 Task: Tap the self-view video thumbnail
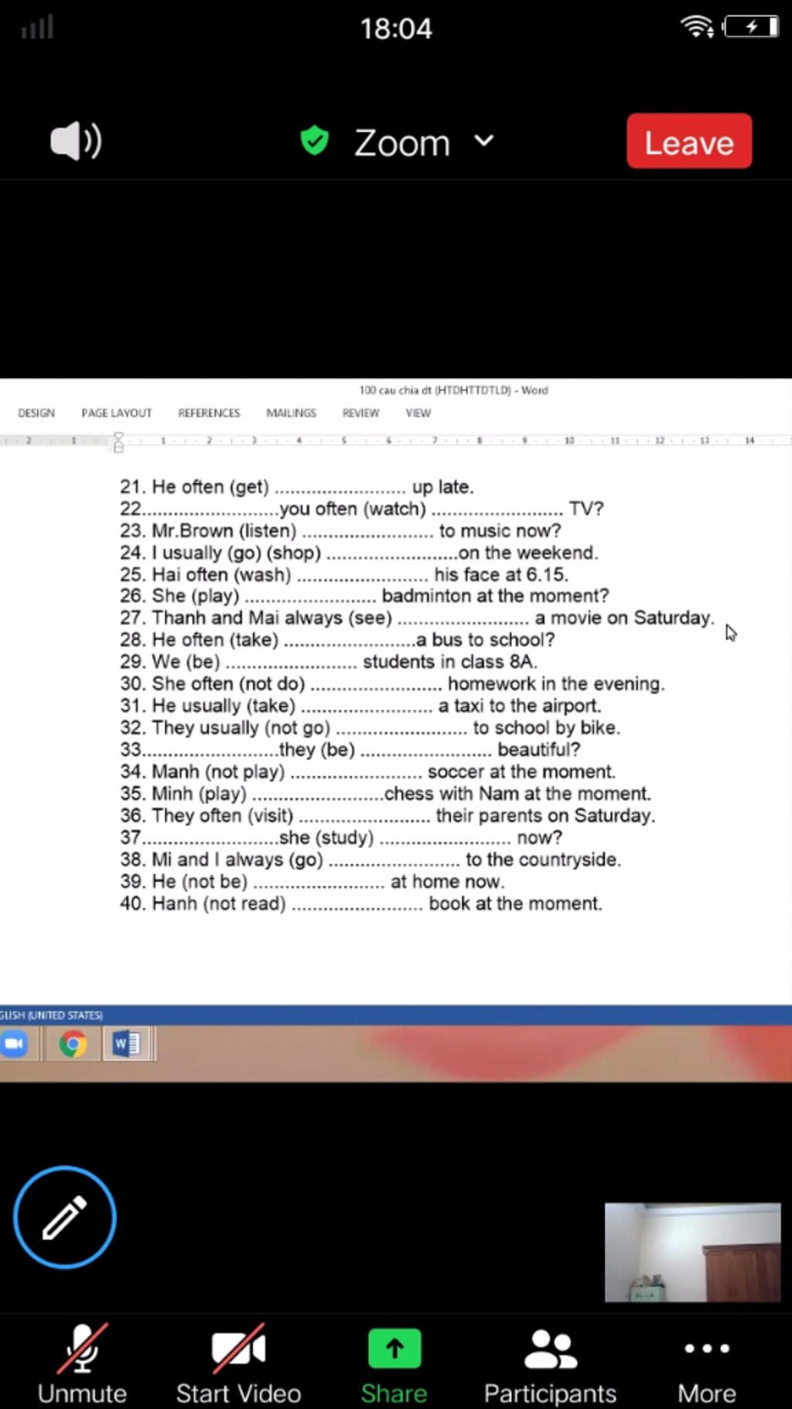pos(692,1252)
